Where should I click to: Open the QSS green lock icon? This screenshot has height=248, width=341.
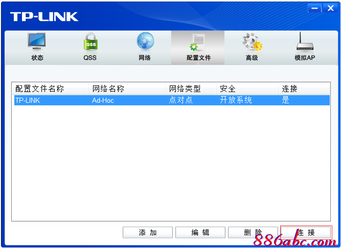point(90,41)
